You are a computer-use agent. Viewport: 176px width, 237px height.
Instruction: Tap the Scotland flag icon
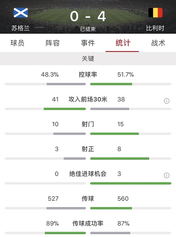21,13
